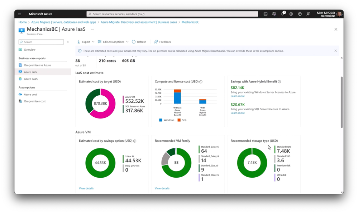Open the portal settings gear

tap(291, 14)
